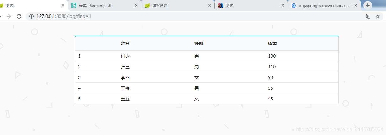Click the translate page icon
386x135 pixels.
pos(367,16)
